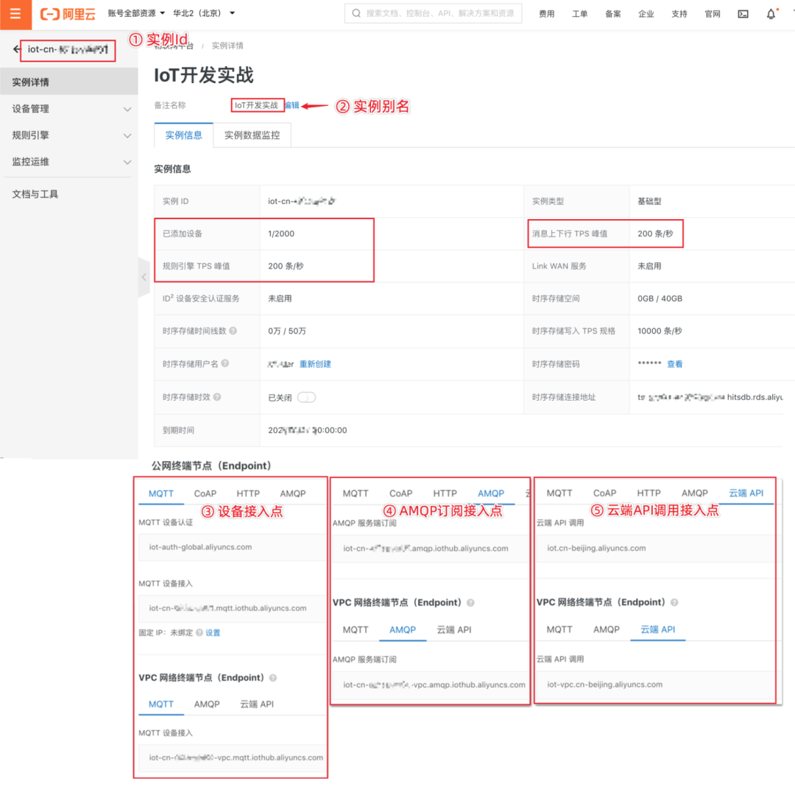This screenshot has height=786, width=795.
Task: Open 企业 in the top bar
Action: (x=646, y=14)
